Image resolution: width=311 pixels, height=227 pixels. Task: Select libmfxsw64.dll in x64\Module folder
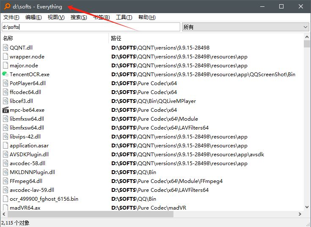click(27, 119)
